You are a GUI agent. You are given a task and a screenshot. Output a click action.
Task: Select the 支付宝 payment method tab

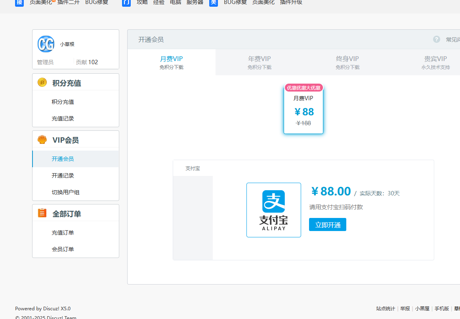[x=193, y=168]
